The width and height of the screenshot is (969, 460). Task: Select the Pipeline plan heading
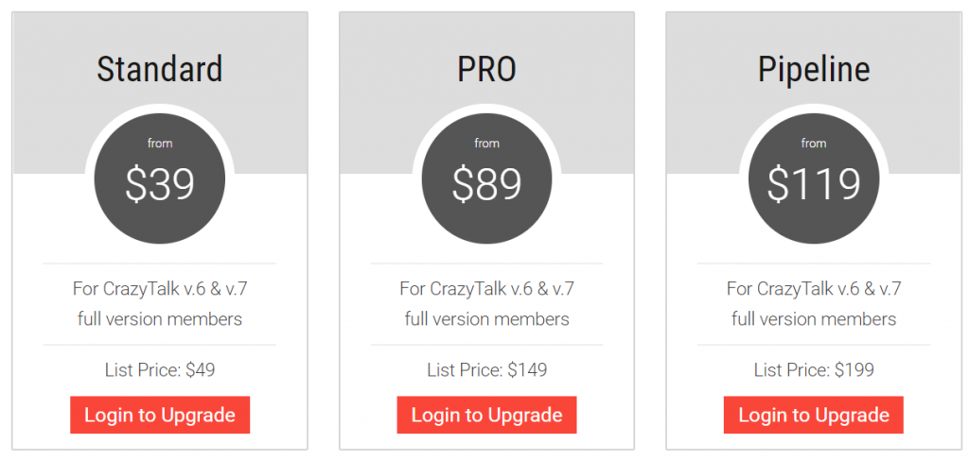click(x=813, y=69)
